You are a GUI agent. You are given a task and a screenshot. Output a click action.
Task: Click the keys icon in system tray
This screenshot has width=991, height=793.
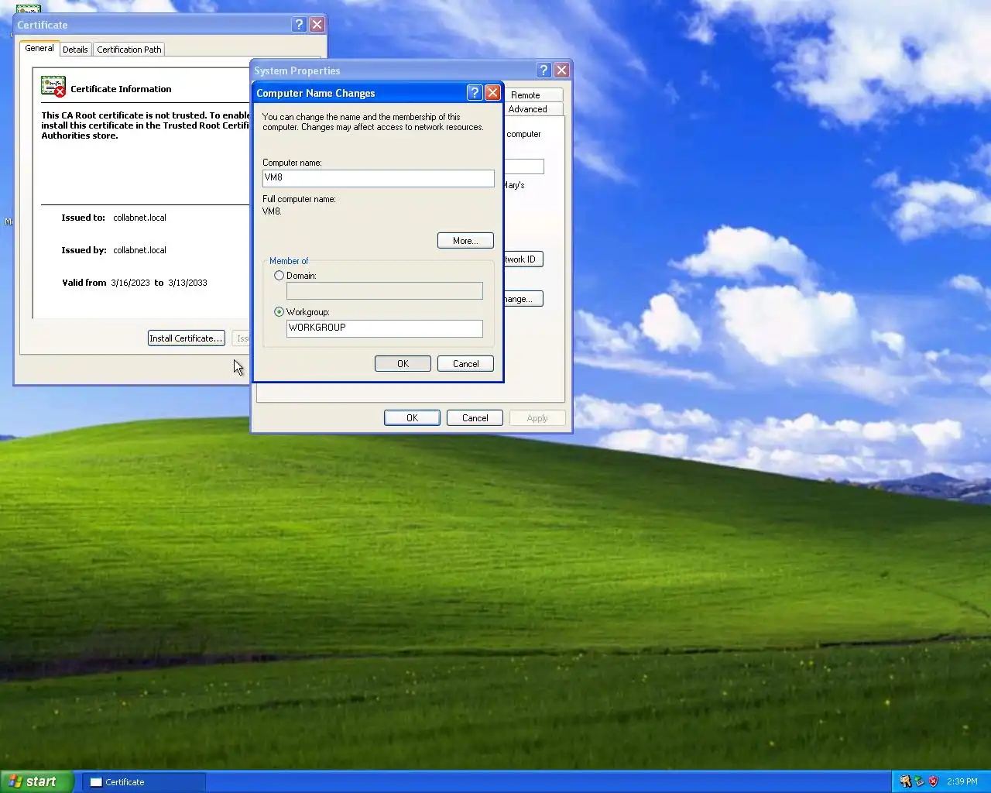coord(905,781)
